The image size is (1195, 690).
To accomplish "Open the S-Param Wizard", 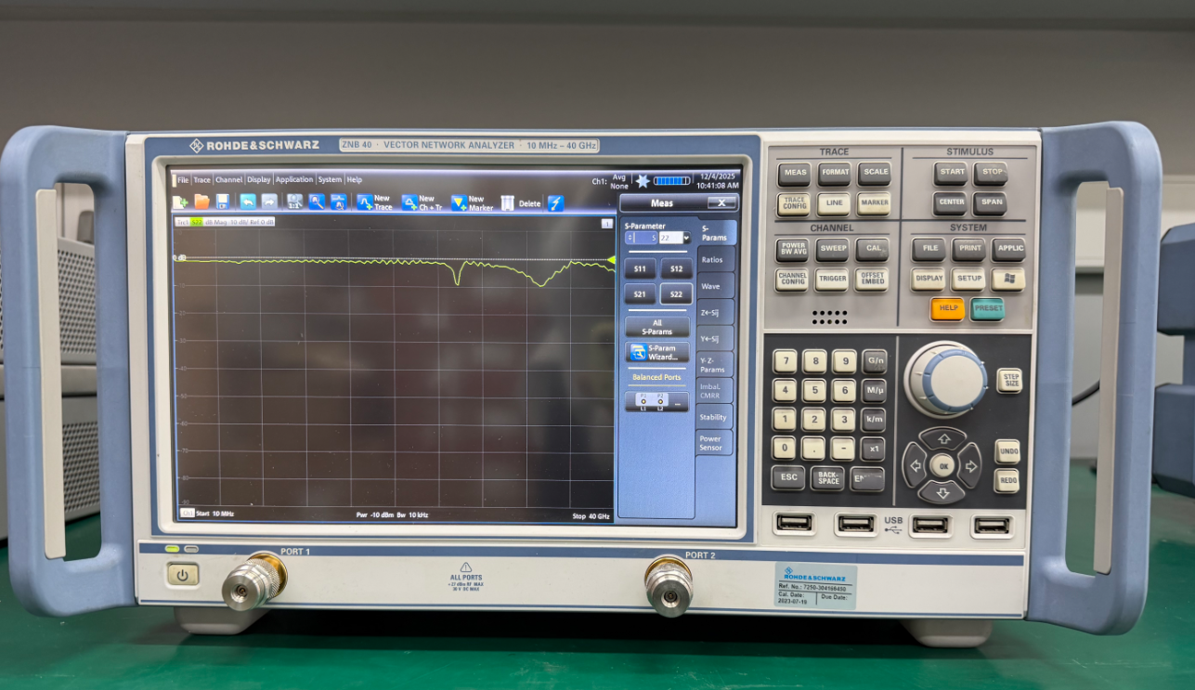I will click(x=656, y=352).
